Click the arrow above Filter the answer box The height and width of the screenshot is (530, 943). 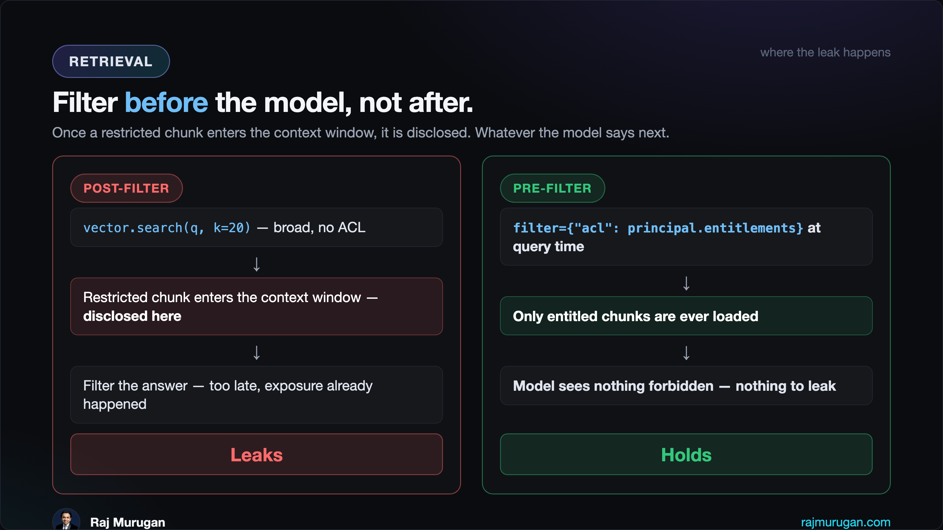[x=257, y=353]
